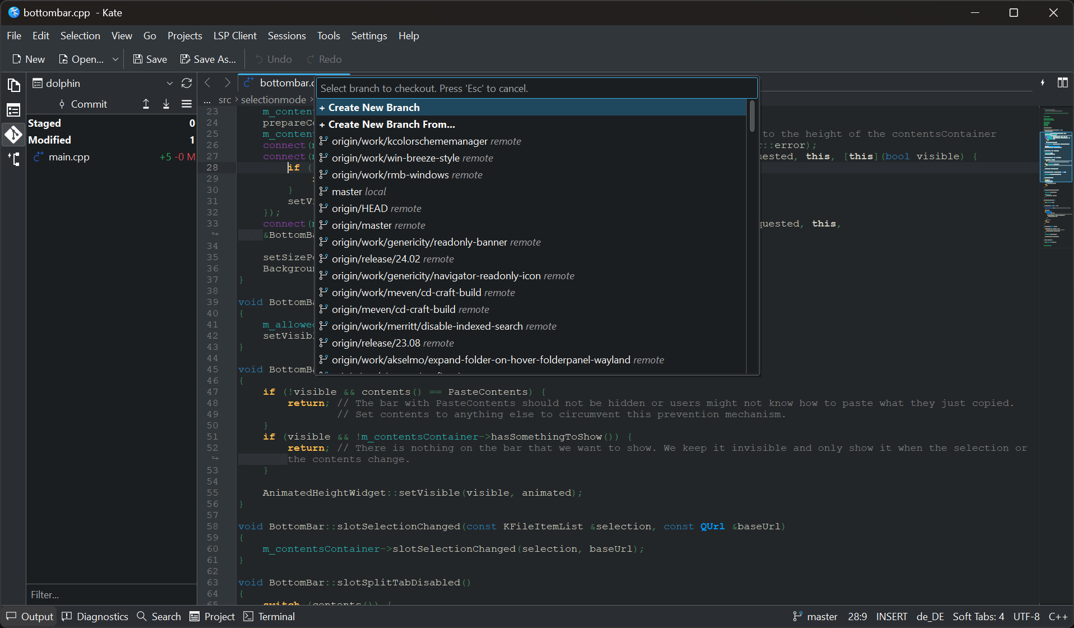Open the LSP Client menu
Image resolution: width=1074 pixels, height=628 pixels.
coord(234,36)
